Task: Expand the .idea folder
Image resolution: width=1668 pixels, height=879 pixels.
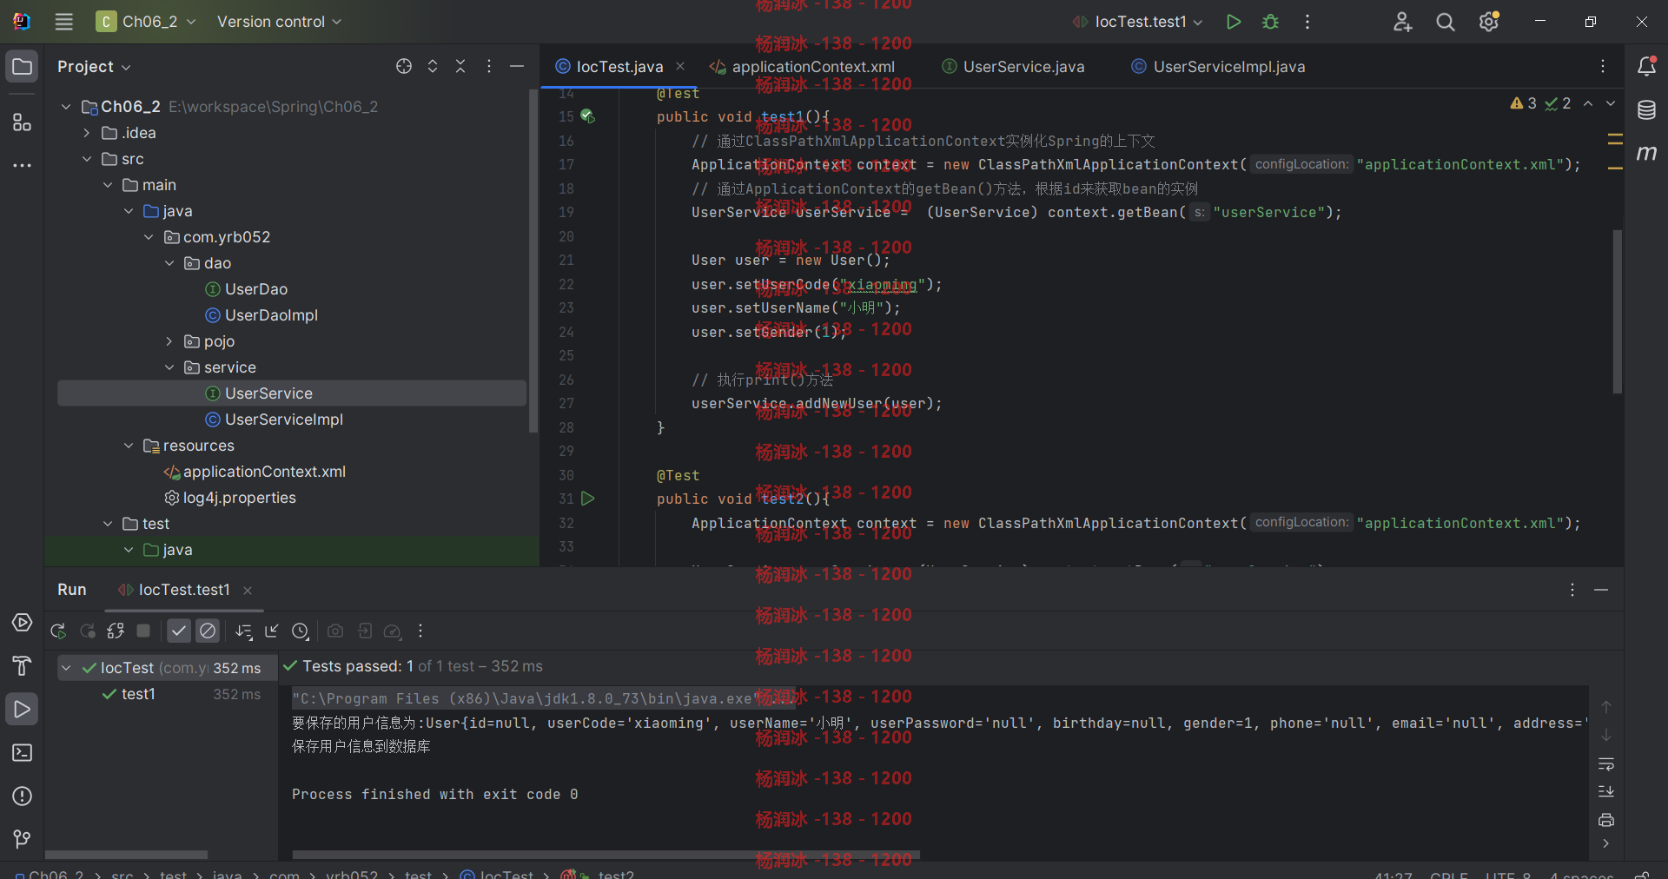Action: (x=87, y=133)
